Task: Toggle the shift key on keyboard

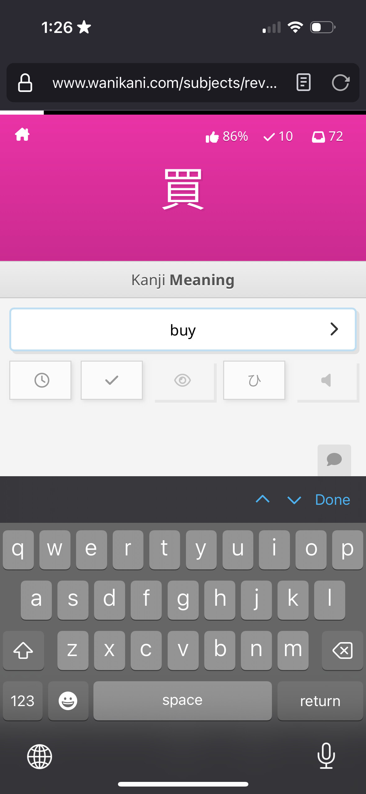Action: coord(24,650)
